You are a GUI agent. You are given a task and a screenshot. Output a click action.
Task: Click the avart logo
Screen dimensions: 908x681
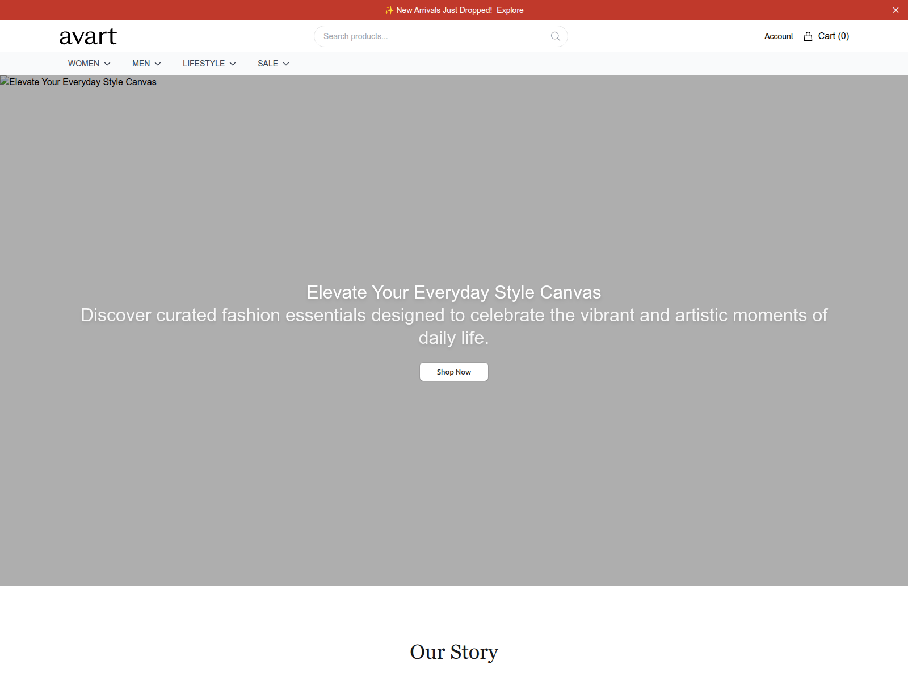[x=88, y=36]
